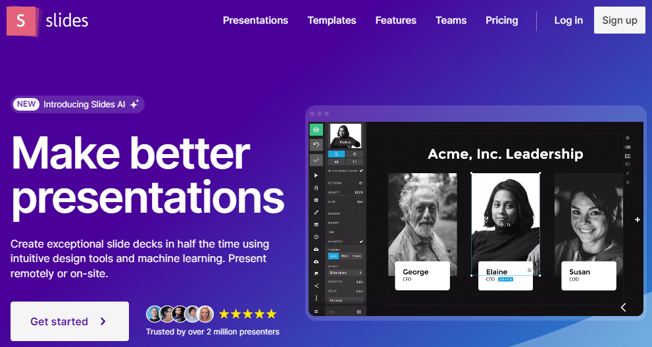Open the Pricing nav item
652x347 pixels.
[x=502, y=20]
